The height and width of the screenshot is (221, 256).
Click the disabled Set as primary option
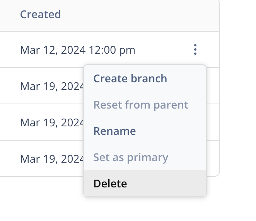point(131,157)
